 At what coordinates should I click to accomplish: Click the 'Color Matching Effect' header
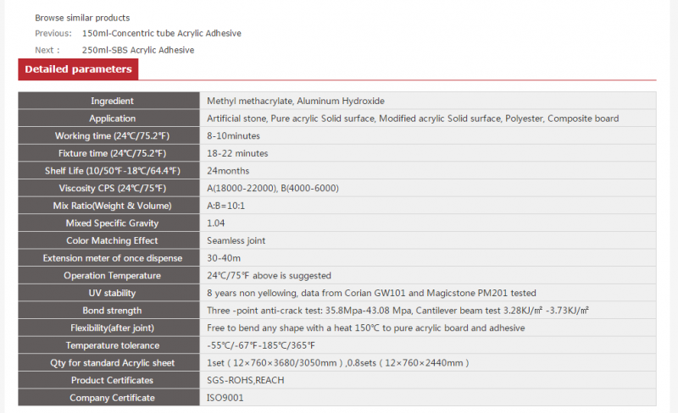tap(108, 240)
